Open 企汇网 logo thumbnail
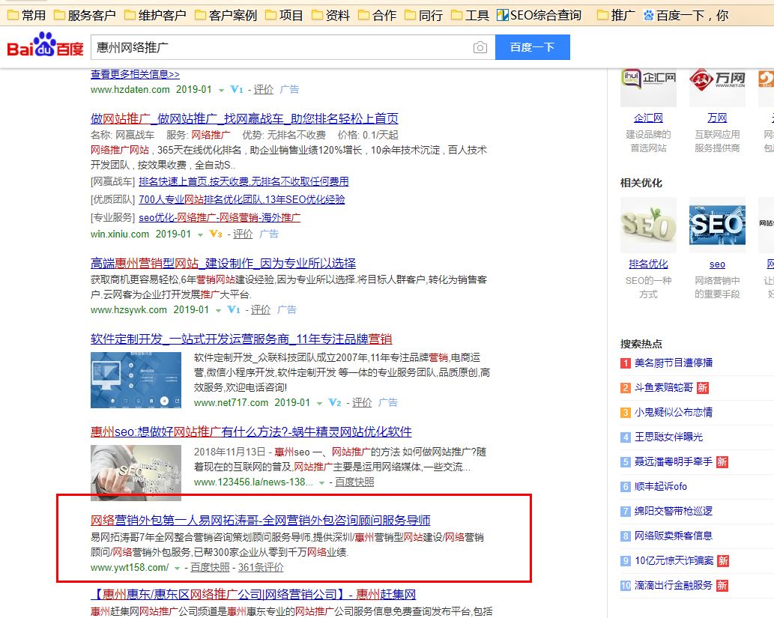774x618 pixels. (648, 88)
